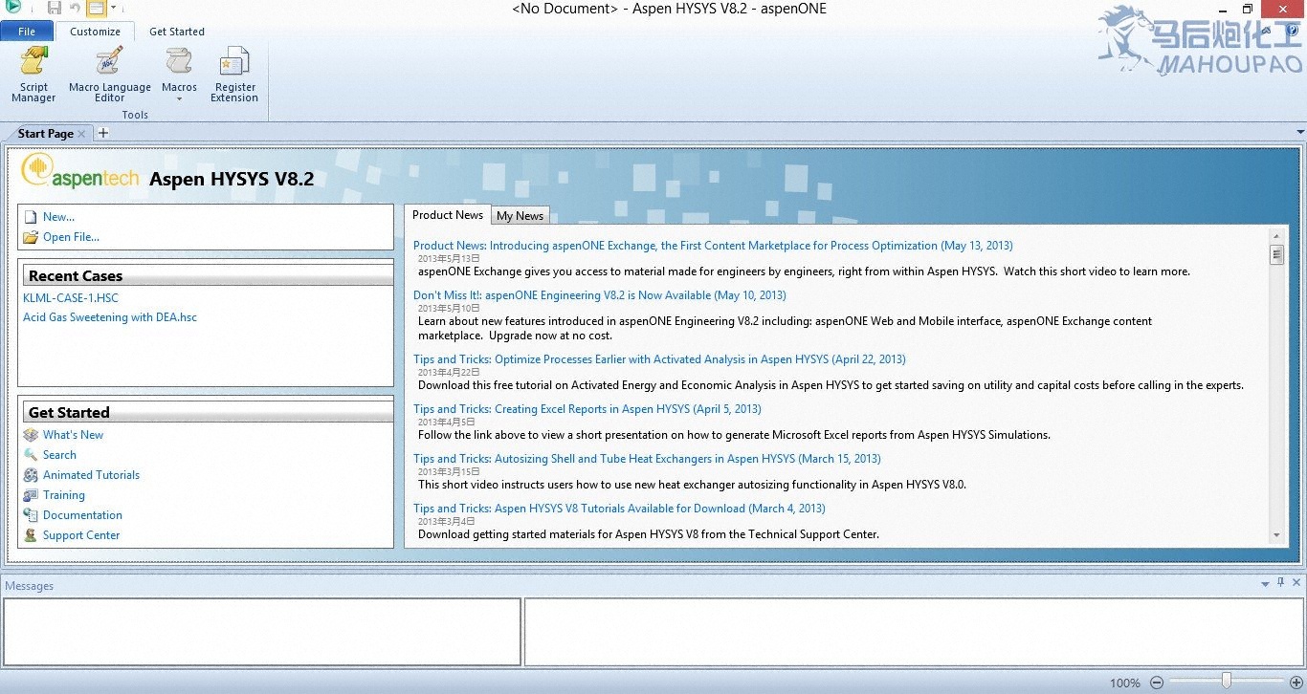Click the zoom out minus button
1307x694 pixels.
click(1157, 683)
